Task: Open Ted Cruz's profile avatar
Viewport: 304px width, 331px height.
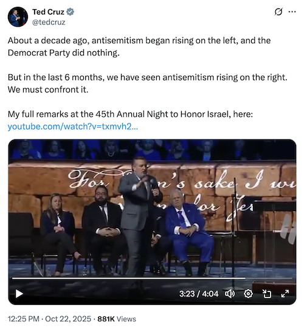Action: (18, 17)
